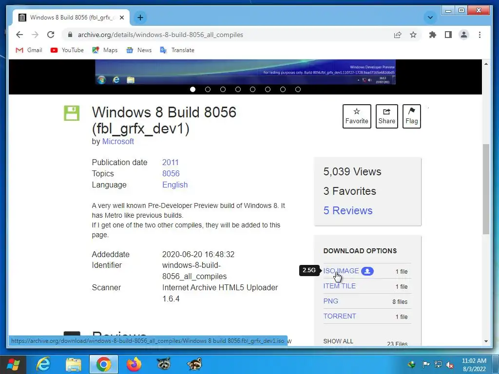Click the download icon beside ISO IMAGE

[367, 271]
